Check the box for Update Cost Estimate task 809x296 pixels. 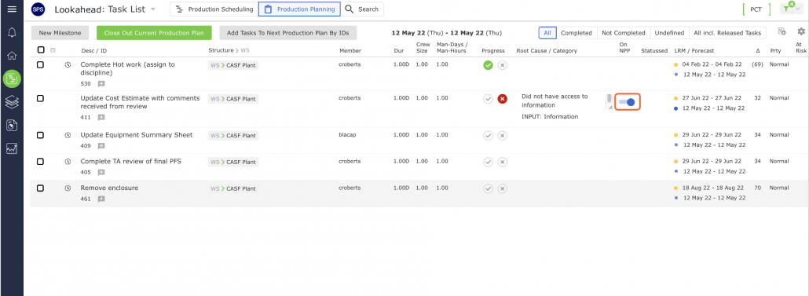click(41, 98)
